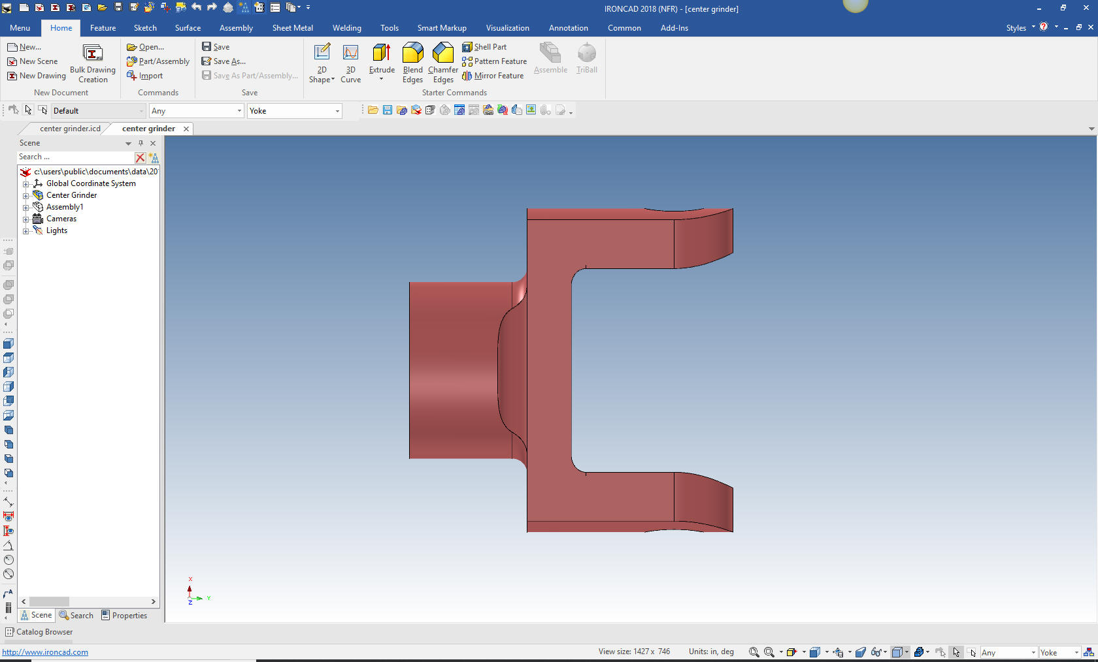Viewport: 1098px width, 662px height.
Task: Open the Yoke configuration dropdown
Action: [x=337, y=111]
